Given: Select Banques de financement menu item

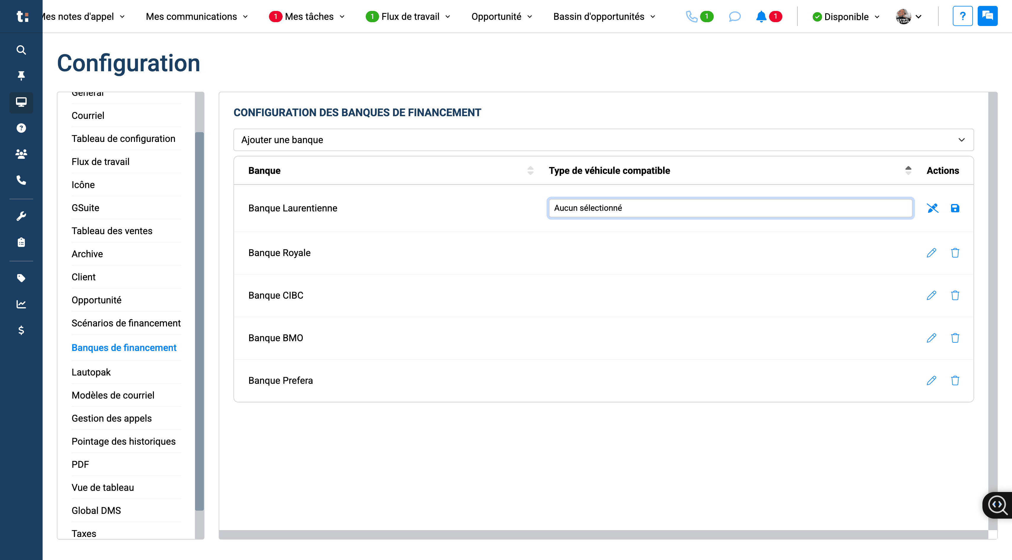Looking at the screenshot, I should click(124, 348).
